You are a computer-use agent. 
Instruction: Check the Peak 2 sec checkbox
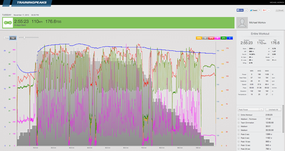coord(239,134)
